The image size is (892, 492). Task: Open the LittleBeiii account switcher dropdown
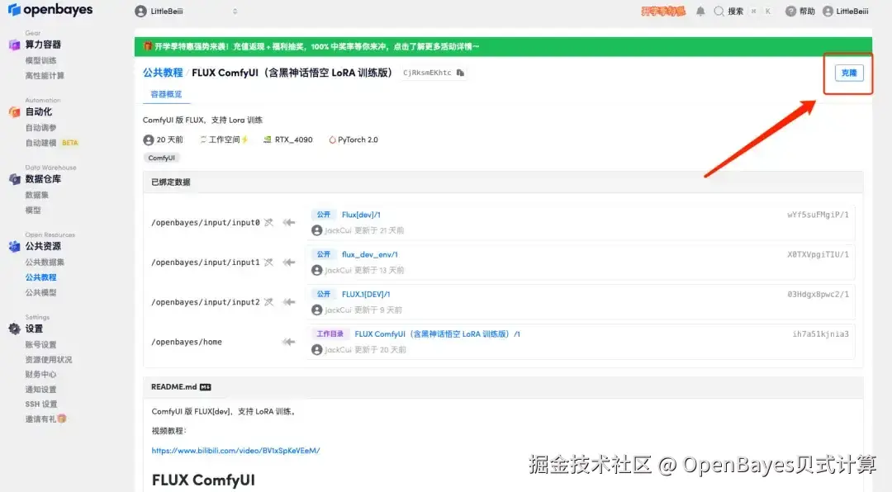187,12
